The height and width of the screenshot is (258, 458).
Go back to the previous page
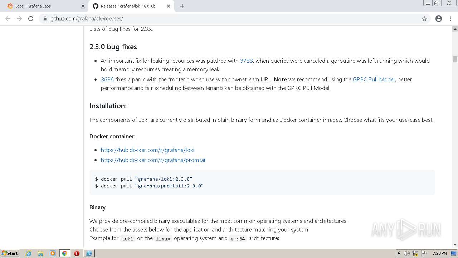8,19
